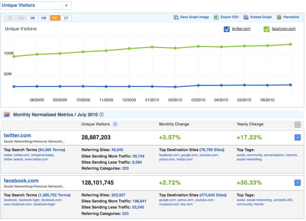The height and width of the screenshot is (221, 306).
Task: Click Twitter's Referring Sites count 49,045
Action: tap(117, 150)
